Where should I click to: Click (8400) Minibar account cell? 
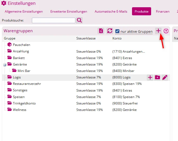tap(123, 71)
